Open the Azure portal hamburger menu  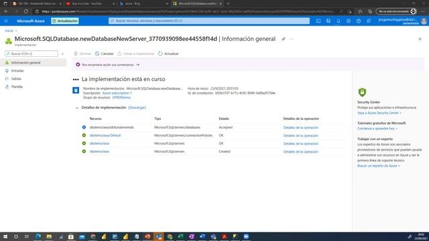6,21
